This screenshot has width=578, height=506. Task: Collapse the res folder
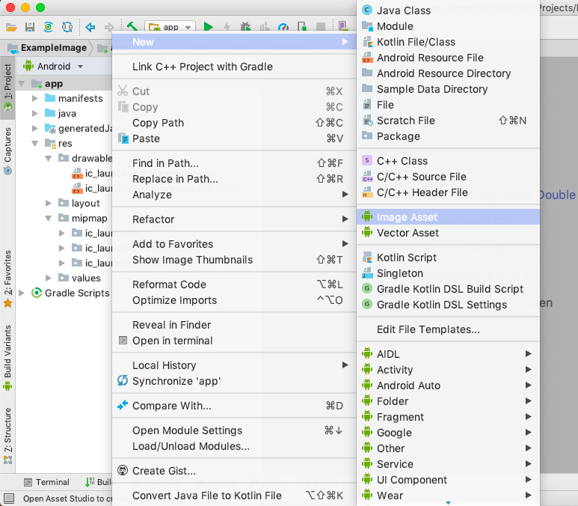(35, 143)
